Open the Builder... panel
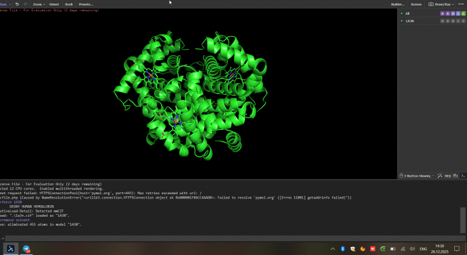The height and width of the screenshot is (255, 467). (398, 4)
